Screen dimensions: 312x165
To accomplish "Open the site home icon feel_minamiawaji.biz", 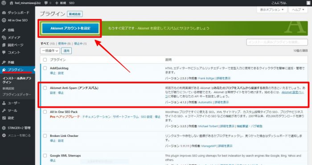I will point(11,3).
